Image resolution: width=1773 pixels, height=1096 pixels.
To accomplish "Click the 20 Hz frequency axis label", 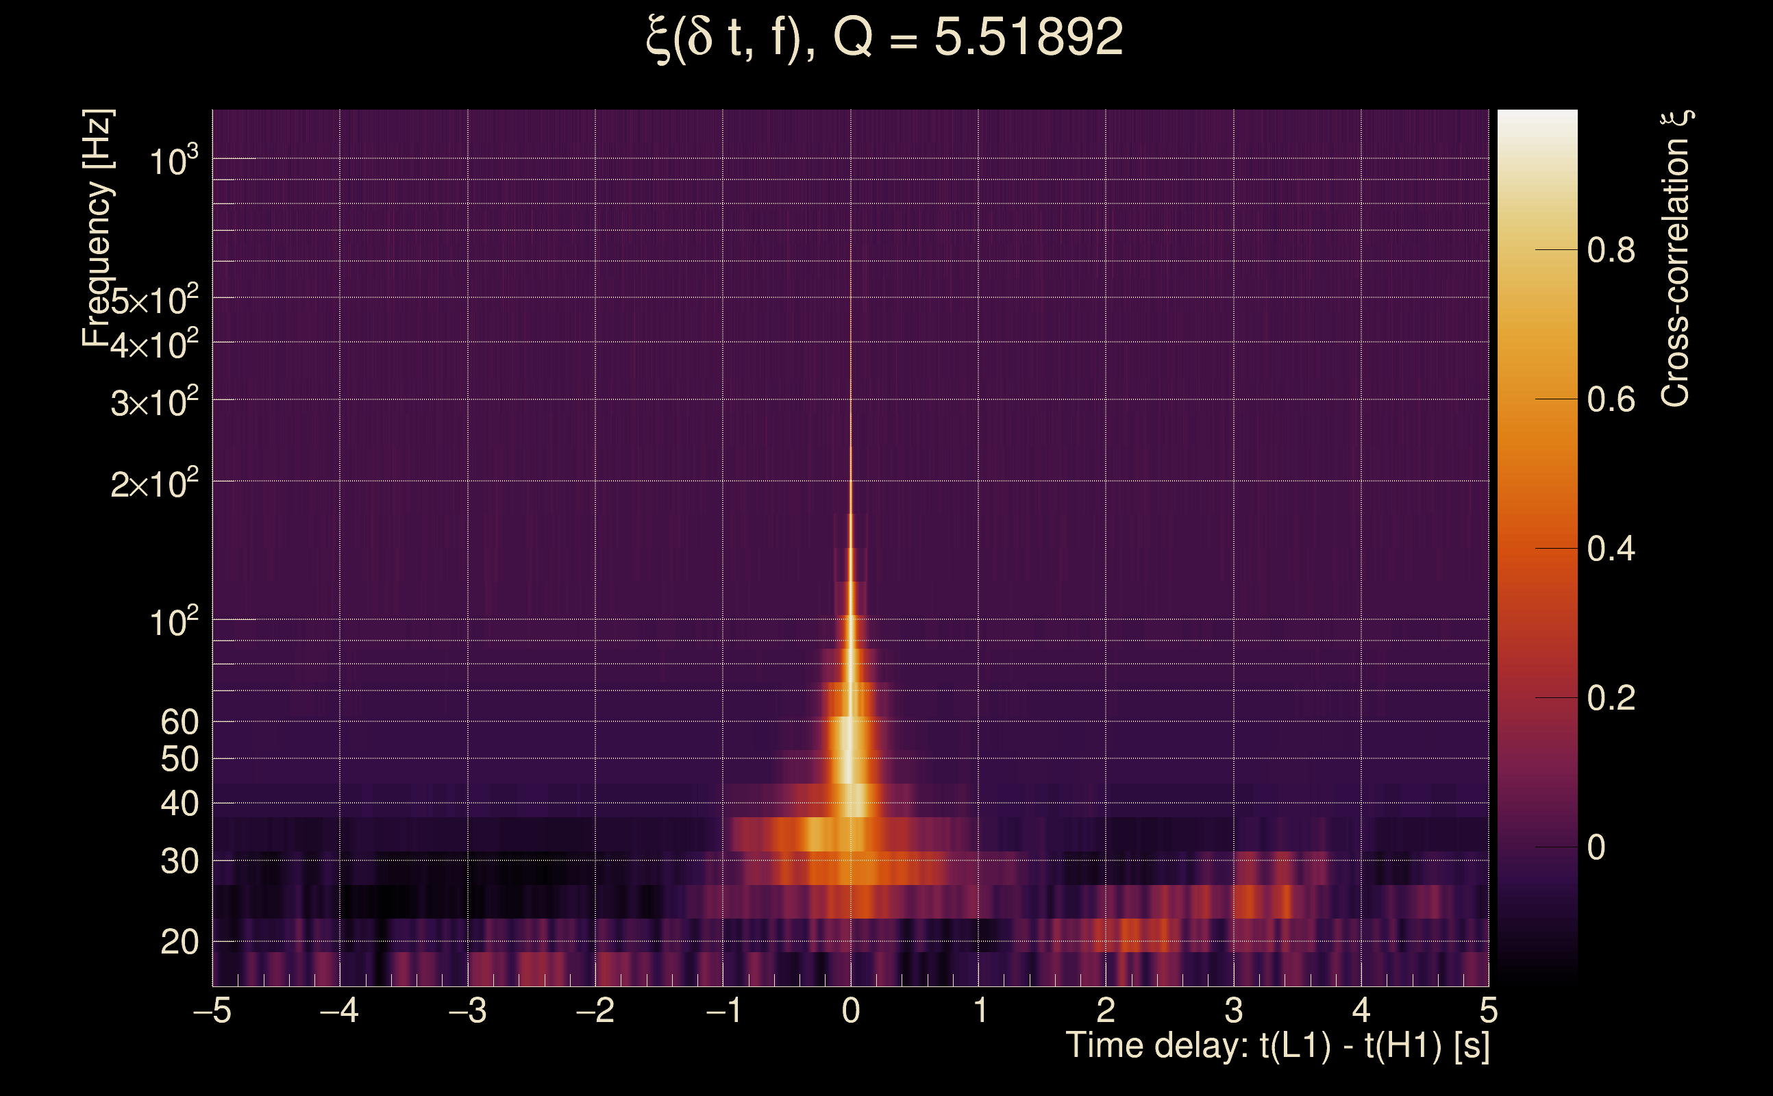I will tap(179, 943).
